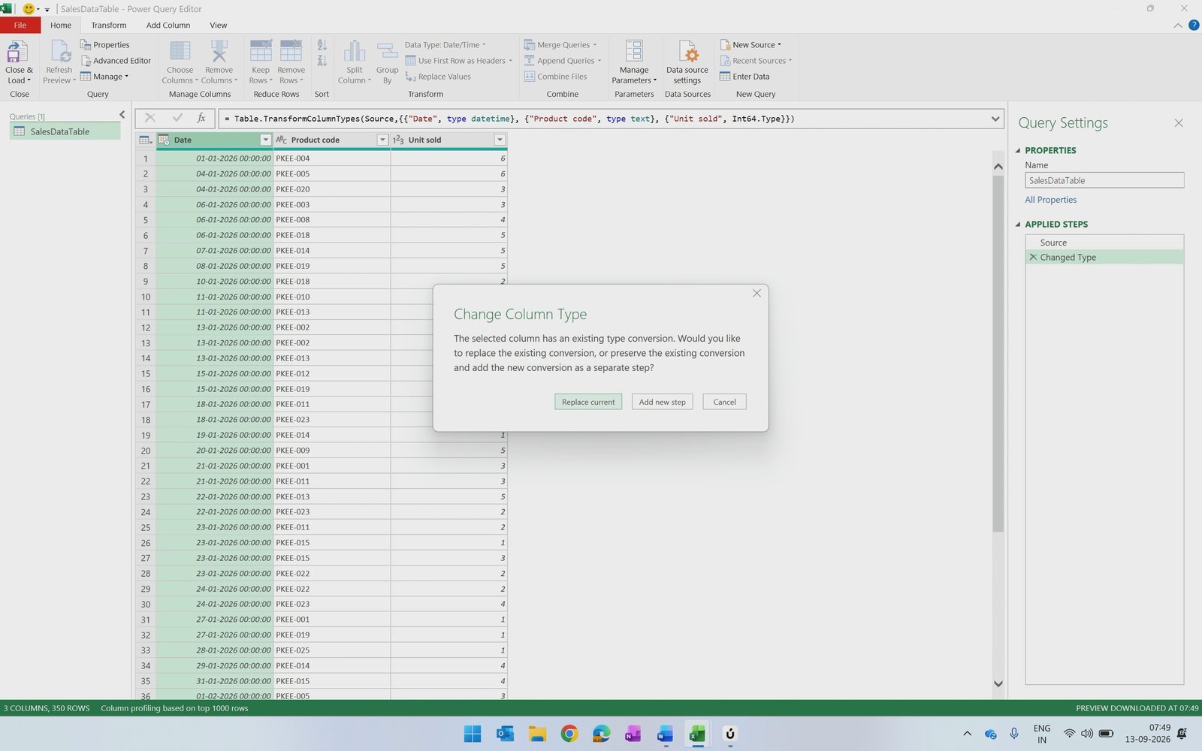Switch to the Transform tab

tap(109, 25)
